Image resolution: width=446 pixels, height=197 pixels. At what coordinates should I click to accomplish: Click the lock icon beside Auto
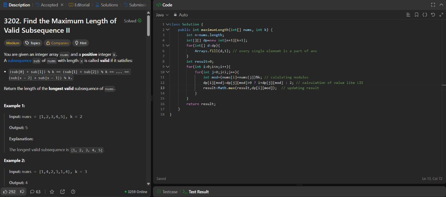tap(175, 15)
